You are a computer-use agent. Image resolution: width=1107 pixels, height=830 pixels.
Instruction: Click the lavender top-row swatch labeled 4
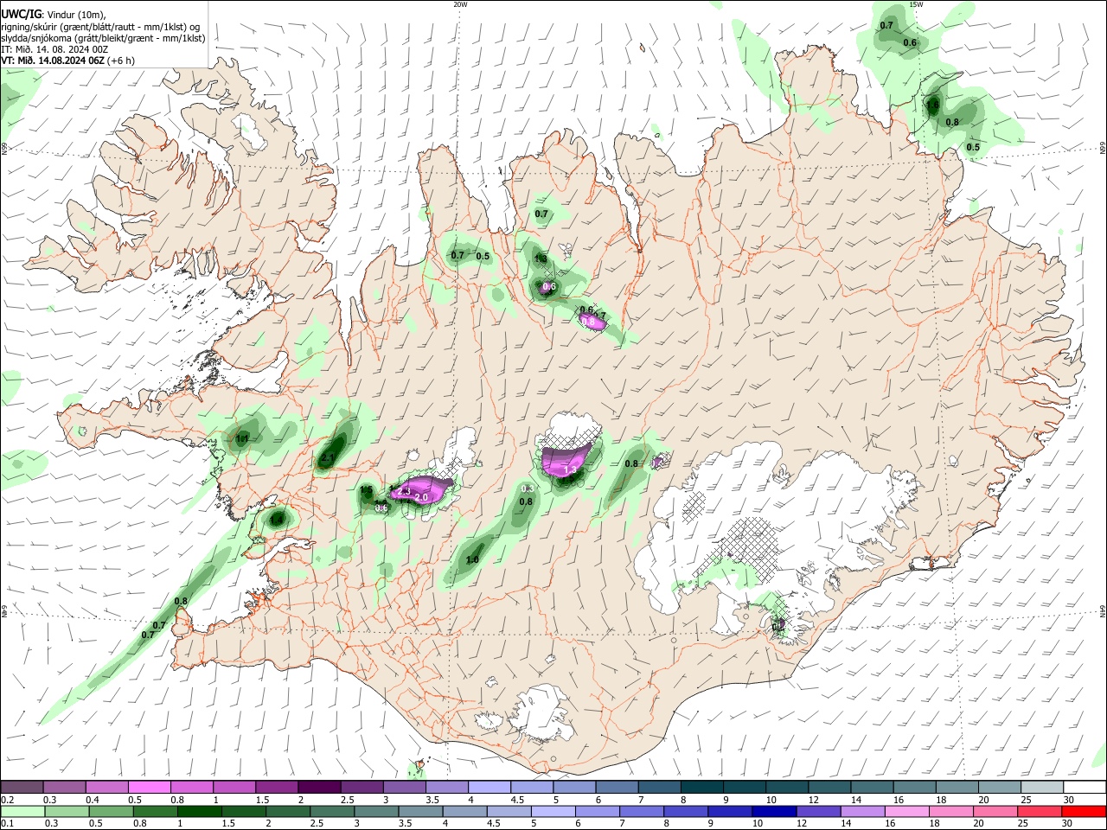[488, 787]
